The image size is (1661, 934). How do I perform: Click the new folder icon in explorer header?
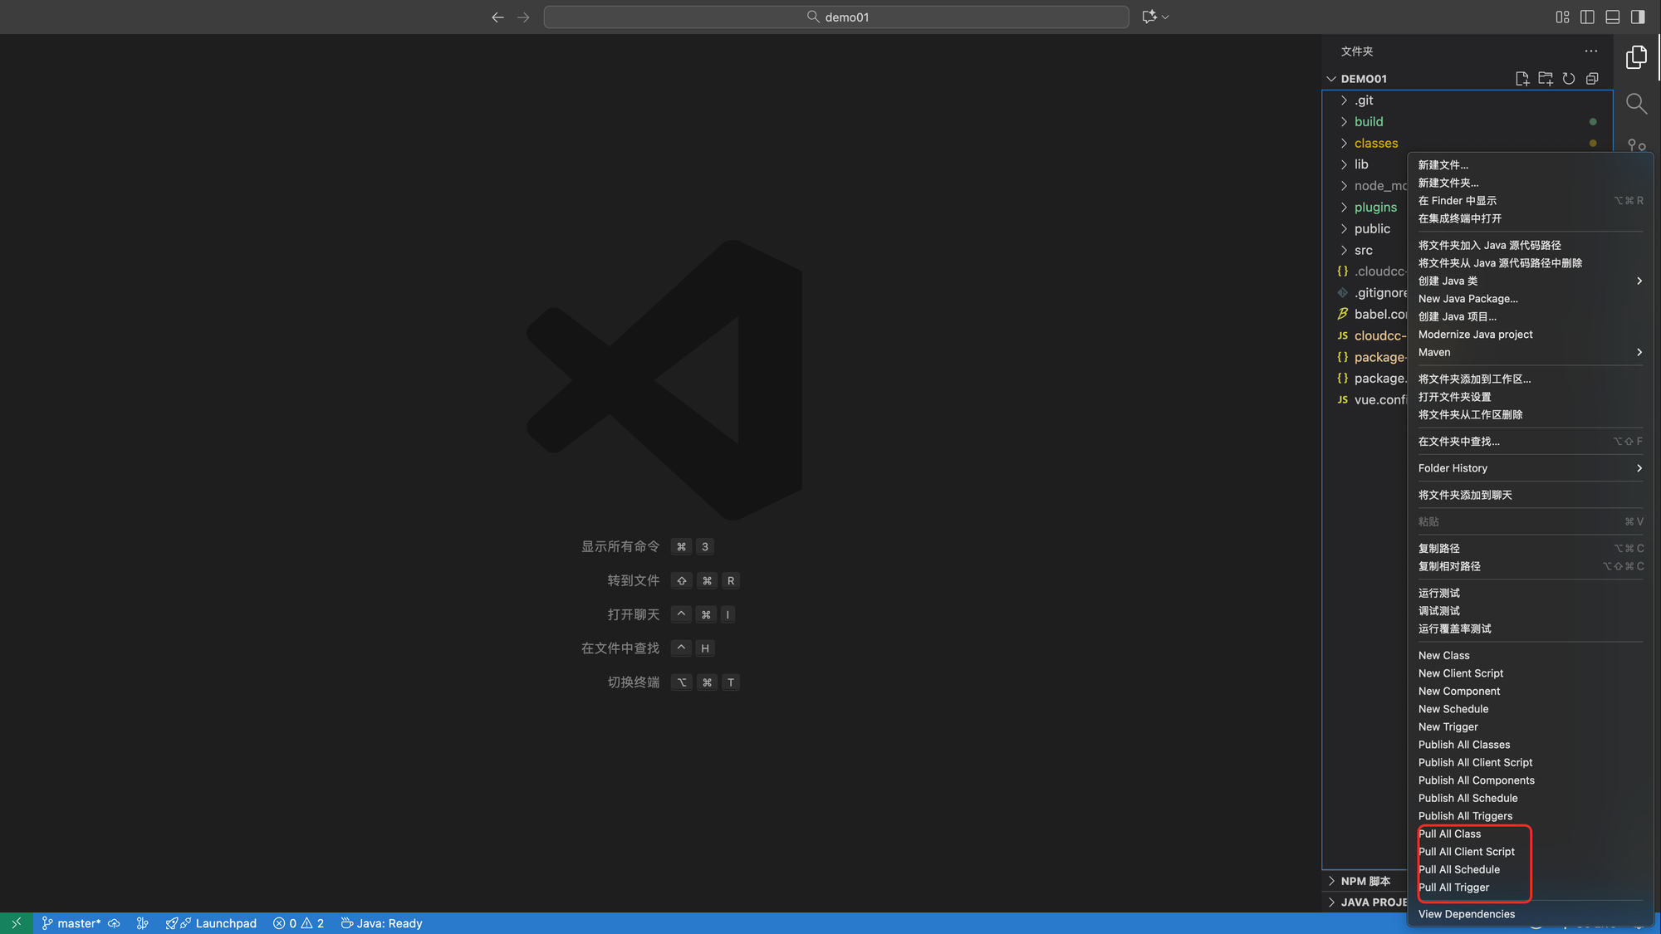point(1545,79)
